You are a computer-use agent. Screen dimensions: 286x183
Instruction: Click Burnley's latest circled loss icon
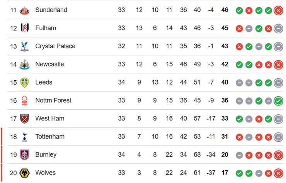pos(278,155)
